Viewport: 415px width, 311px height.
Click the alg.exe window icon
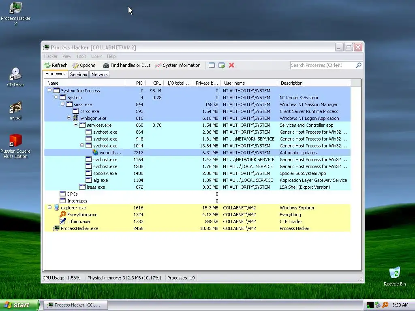tap(89, 180)
